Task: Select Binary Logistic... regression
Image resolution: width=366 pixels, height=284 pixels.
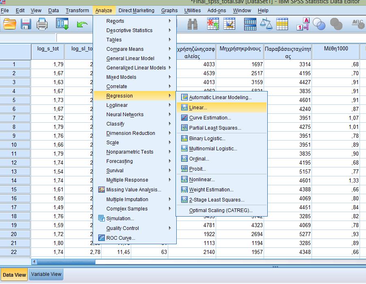Action: [221, 139]
